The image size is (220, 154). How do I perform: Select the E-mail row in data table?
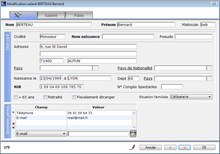74,118
